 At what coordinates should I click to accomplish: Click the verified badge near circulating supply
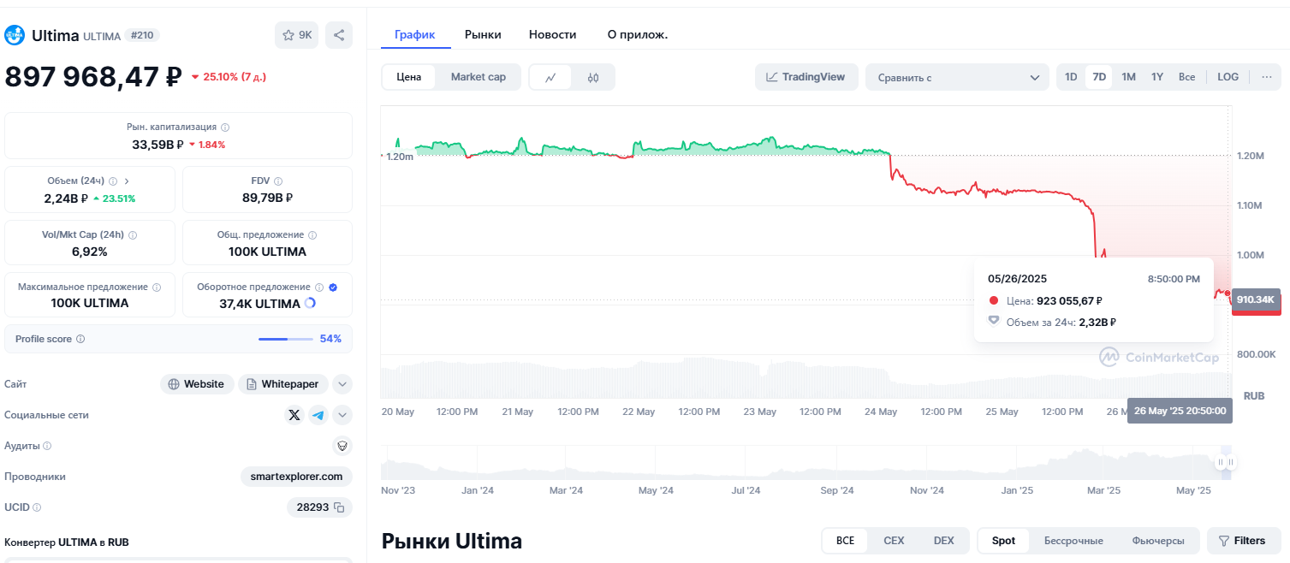(x=333, y=287)
